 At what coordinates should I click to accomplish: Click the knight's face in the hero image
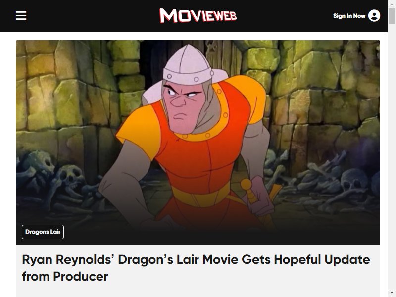183,107
